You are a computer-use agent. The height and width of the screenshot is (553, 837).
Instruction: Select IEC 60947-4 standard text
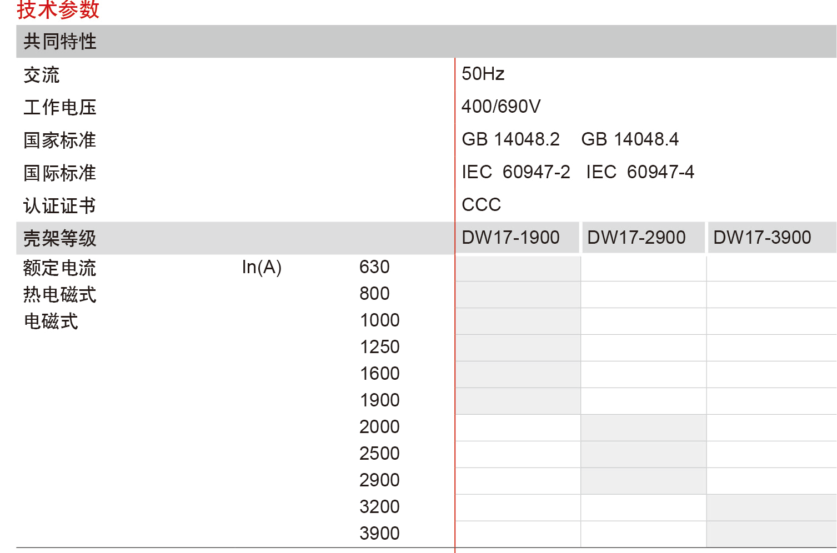(640, 172)
